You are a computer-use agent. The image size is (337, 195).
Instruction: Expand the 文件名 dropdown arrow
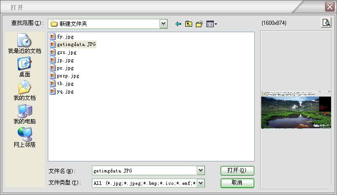tap(200, 171)
